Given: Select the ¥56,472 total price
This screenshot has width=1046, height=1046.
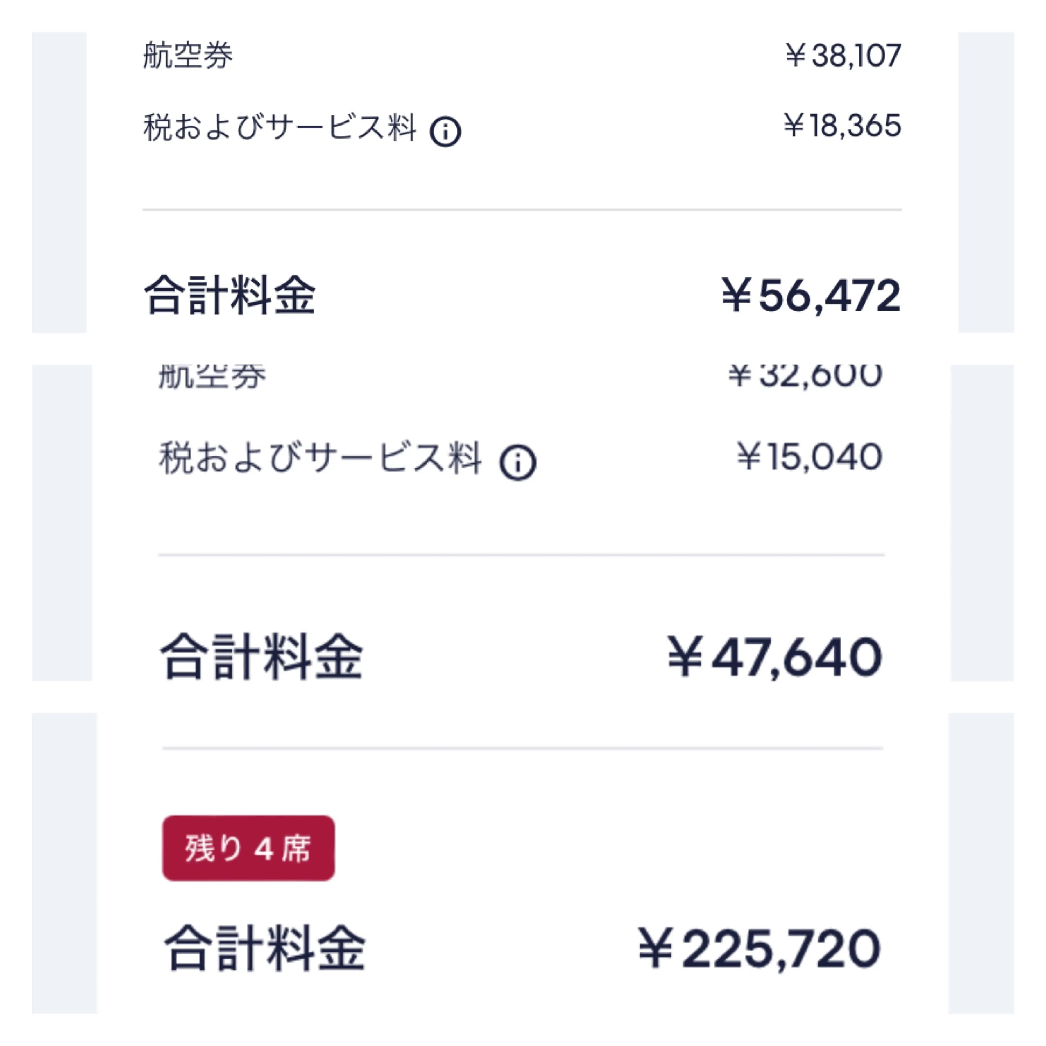Looking at the screenshot, I should (x=811, y=295).
